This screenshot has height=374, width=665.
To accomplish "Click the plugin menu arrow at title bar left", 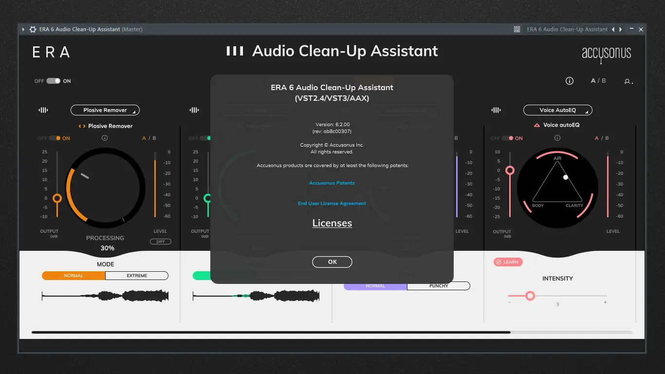I will coord(23,29).
